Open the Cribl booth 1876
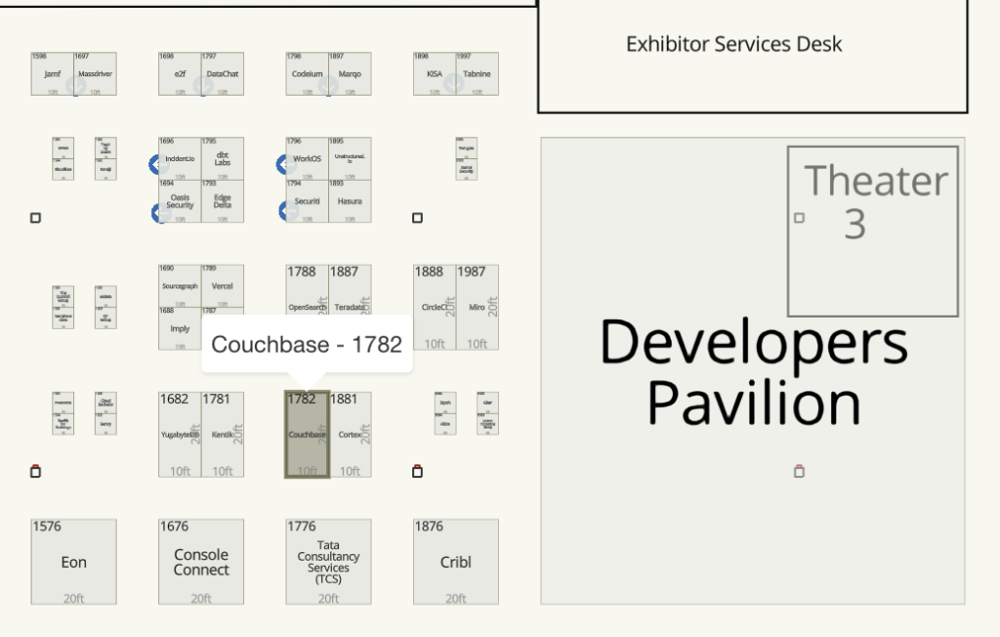This screenshot has width=1000, height=637. click(x=456, y=562)
